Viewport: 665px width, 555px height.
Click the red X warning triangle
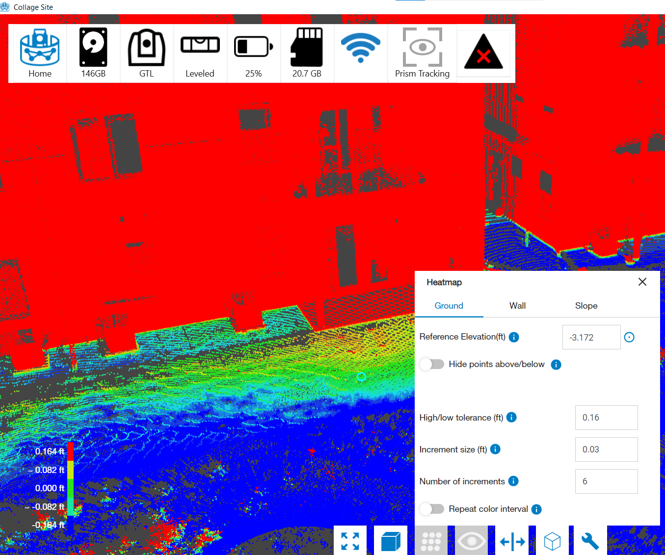483,53
